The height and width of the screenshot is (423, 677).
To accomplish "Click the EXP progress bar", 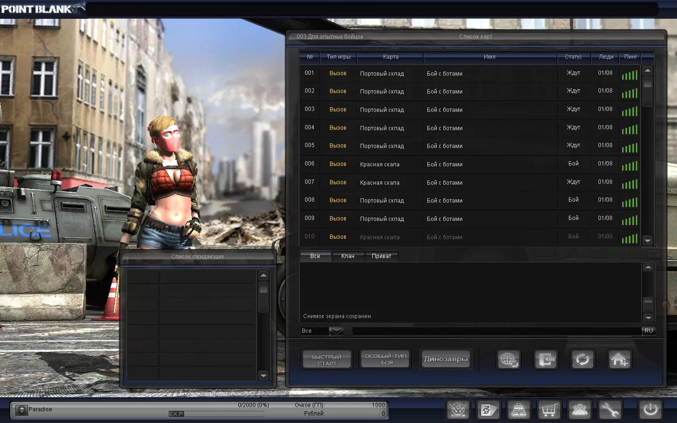I will (216, 414).
